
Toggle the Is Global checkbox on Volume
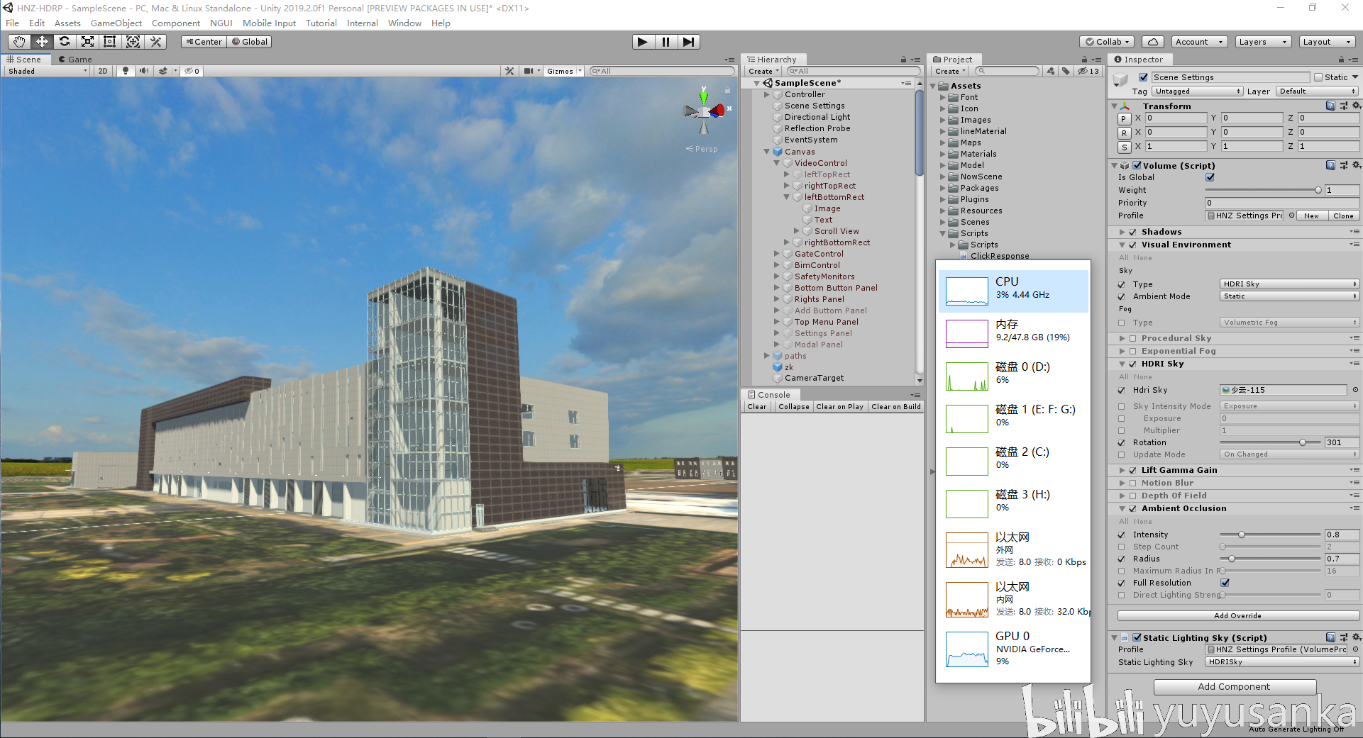[x=1210, y=177]
